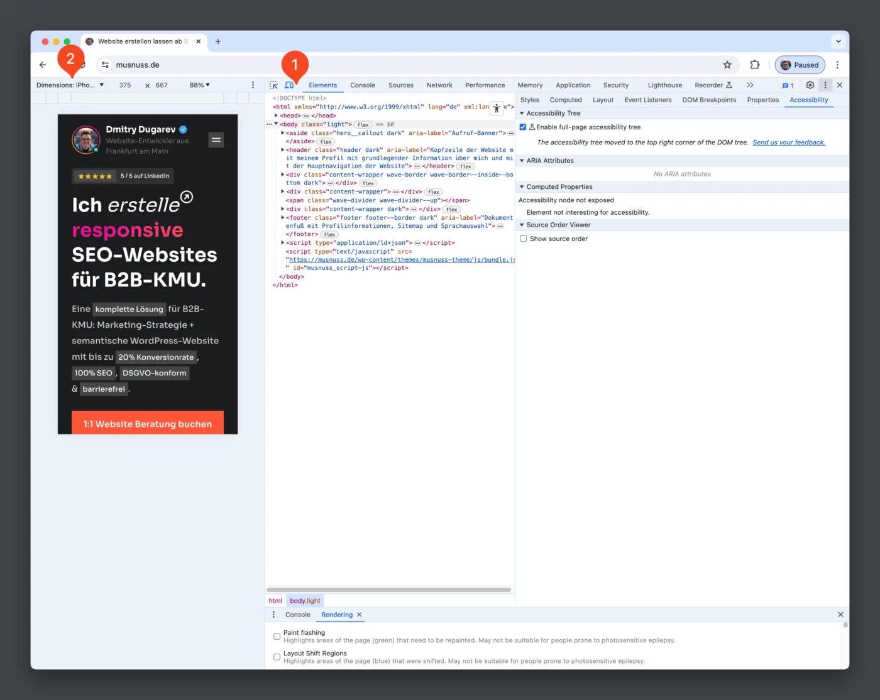Click the DOM tree horizontal scrollbar
The height and width of the screenshot is (700, 880).
[388, 590]
